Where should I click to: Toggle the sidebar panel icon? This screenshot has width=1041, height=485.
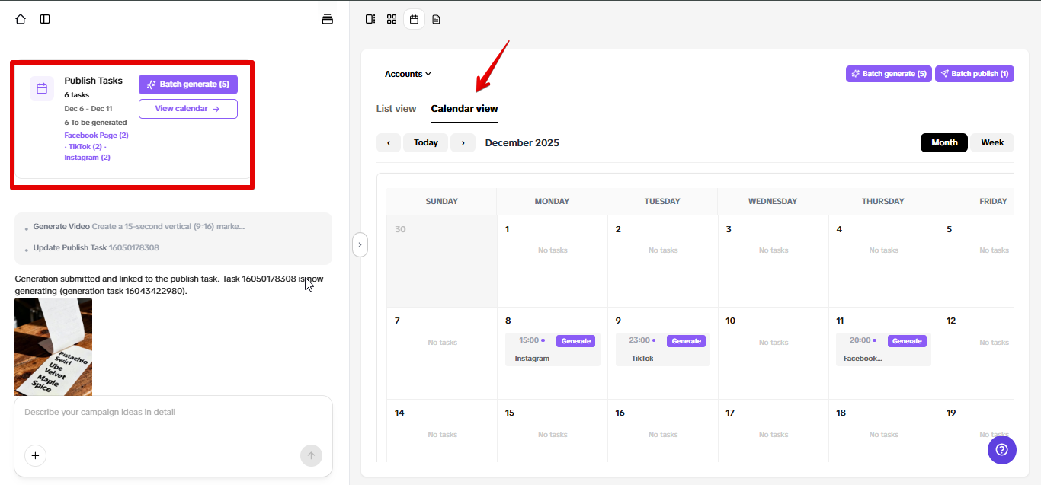[x=45, y=19]
